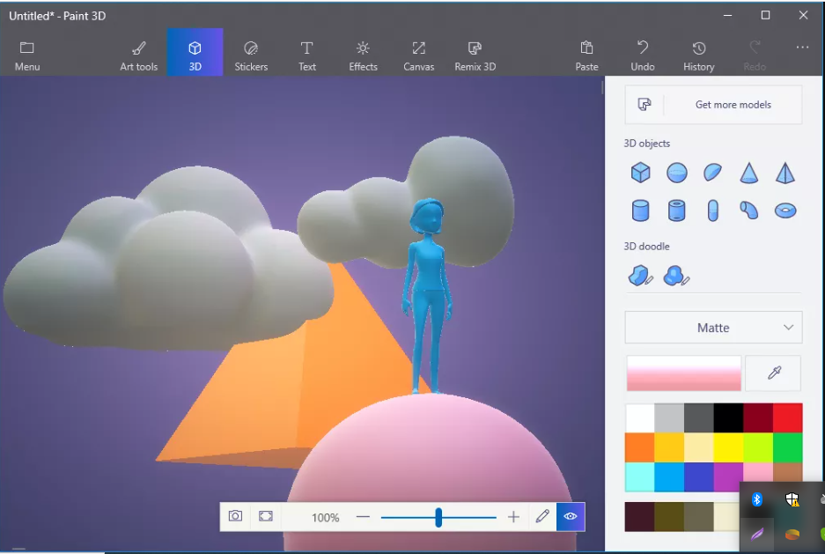Open the Canvas tab

point(419,55)
